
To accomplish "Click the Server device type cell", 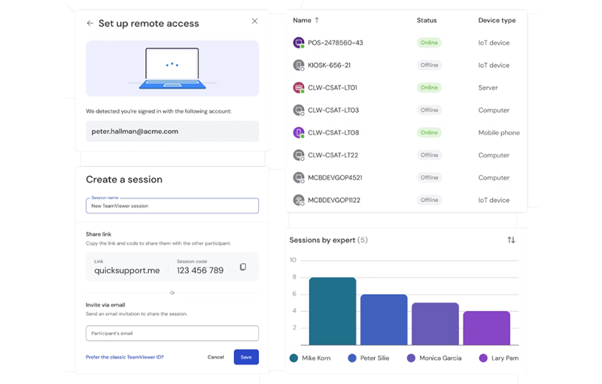I will tap(488, 88).
